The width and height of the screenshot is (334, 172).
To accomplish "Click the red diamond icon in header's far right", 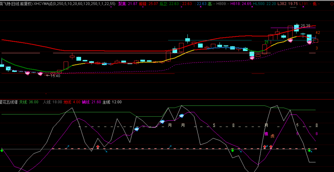I will click(332, 3).
